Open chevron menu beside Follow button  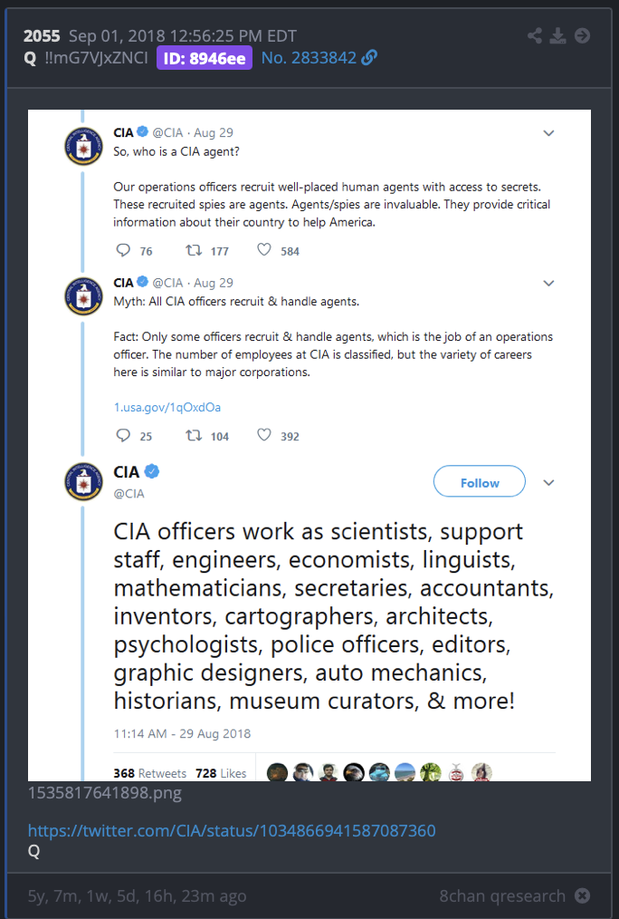click(548, 482)
